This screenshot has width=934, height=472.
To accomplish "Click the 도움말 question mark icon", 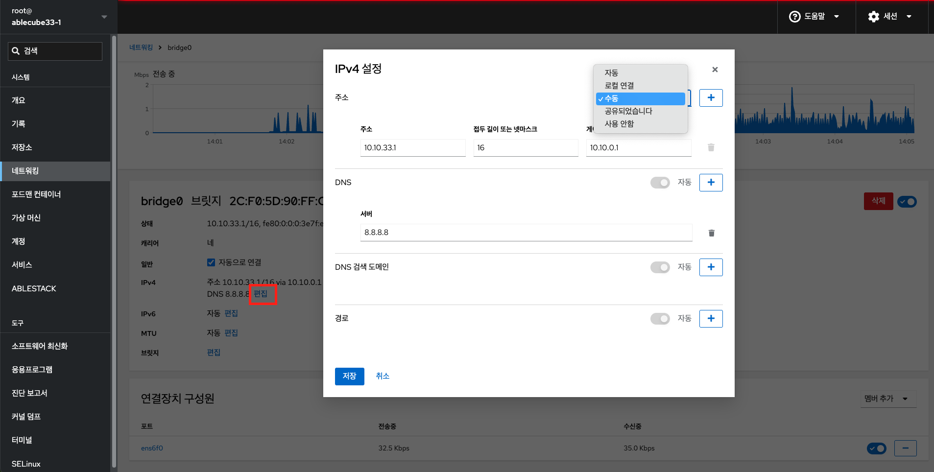I will click(x=794, y=17).
